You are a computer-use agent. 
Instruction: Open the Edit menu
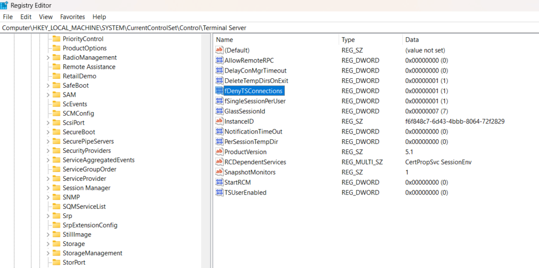point(26,17)
